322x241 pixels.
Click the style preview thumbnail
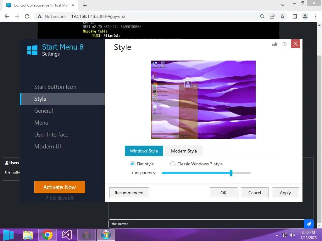pos(203,99)
